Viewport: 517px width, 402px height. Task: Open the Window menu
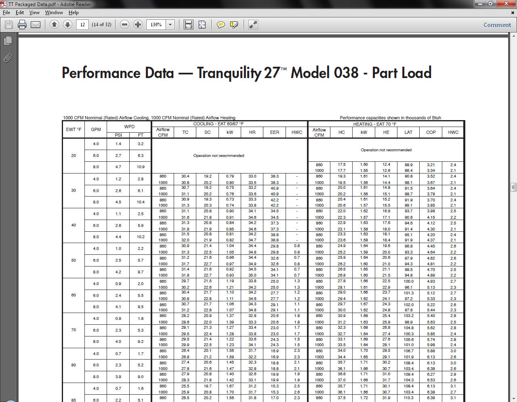[54, 13]
